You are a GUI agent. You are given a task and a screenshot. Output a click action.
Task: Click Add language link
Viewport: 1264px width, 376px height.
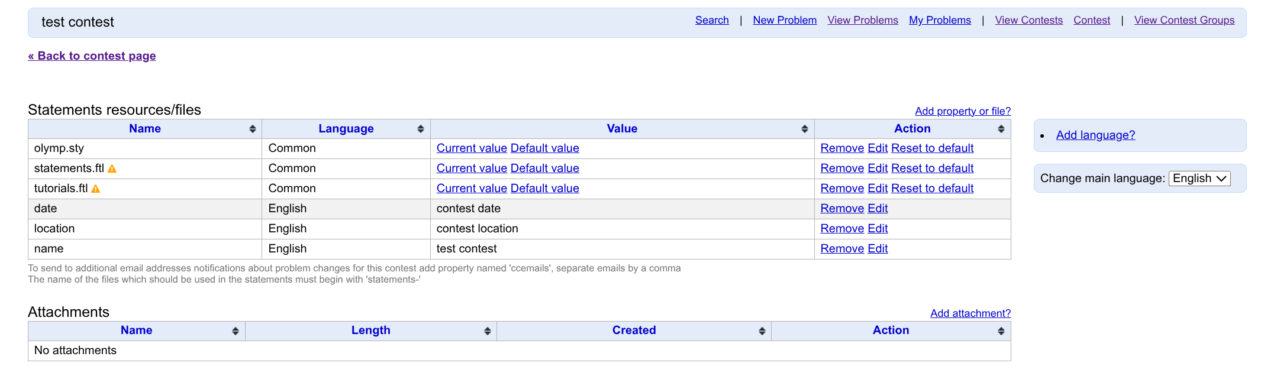click(x=1095, y=135)
